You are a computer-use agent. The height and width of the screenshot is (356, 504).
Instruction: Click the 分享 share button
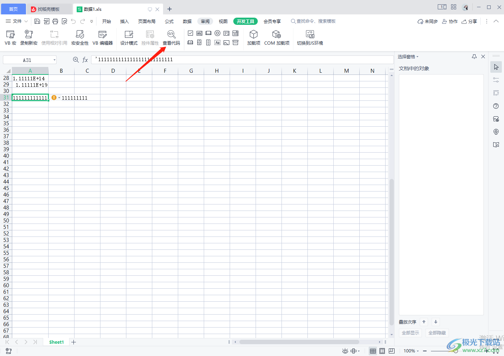pyautogui.click(x=469, y=22)
